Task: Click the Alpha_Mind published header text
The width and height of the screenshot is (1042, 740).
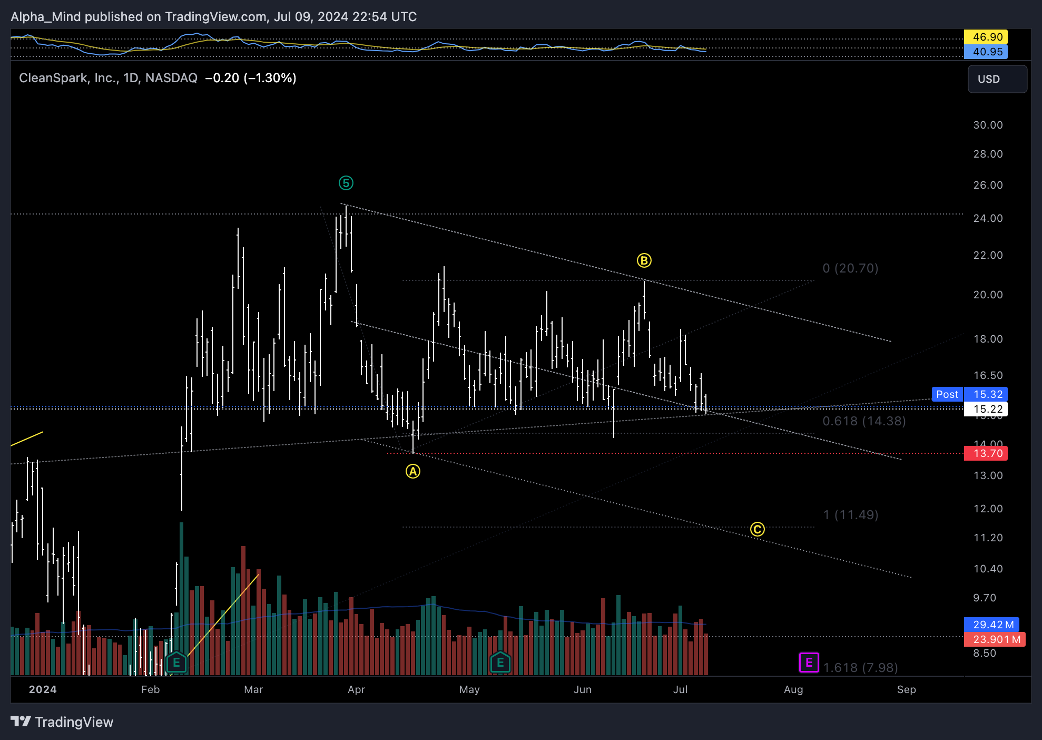Action: [x=214, y=17]
